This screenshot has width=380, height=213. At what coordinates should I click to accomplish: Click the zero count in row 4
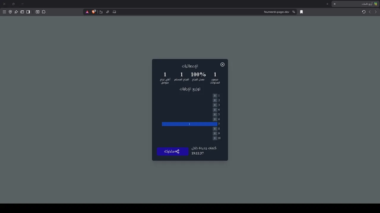tap(215, 110)
